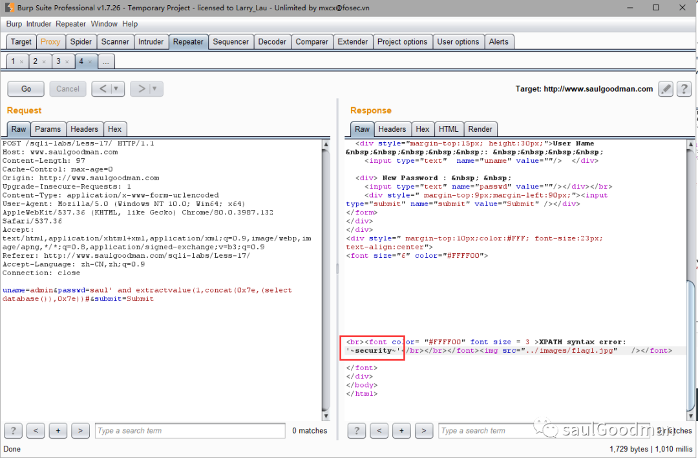
Task: Close Repeater tab 4 with its x
Action: coord(90,62)
